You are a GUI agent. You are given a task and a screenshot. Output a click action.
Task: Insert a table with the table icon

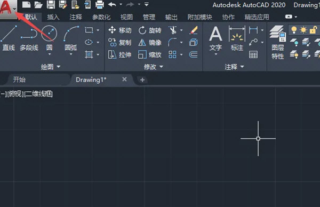[253, 54]
